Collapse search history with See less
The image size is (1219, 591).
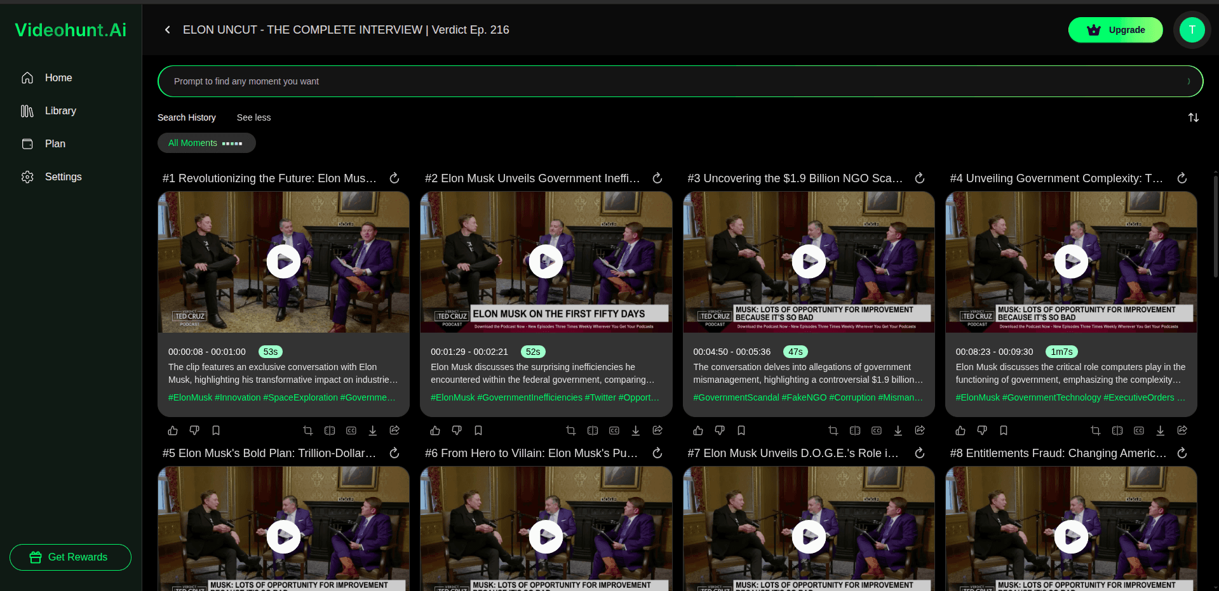253,117
